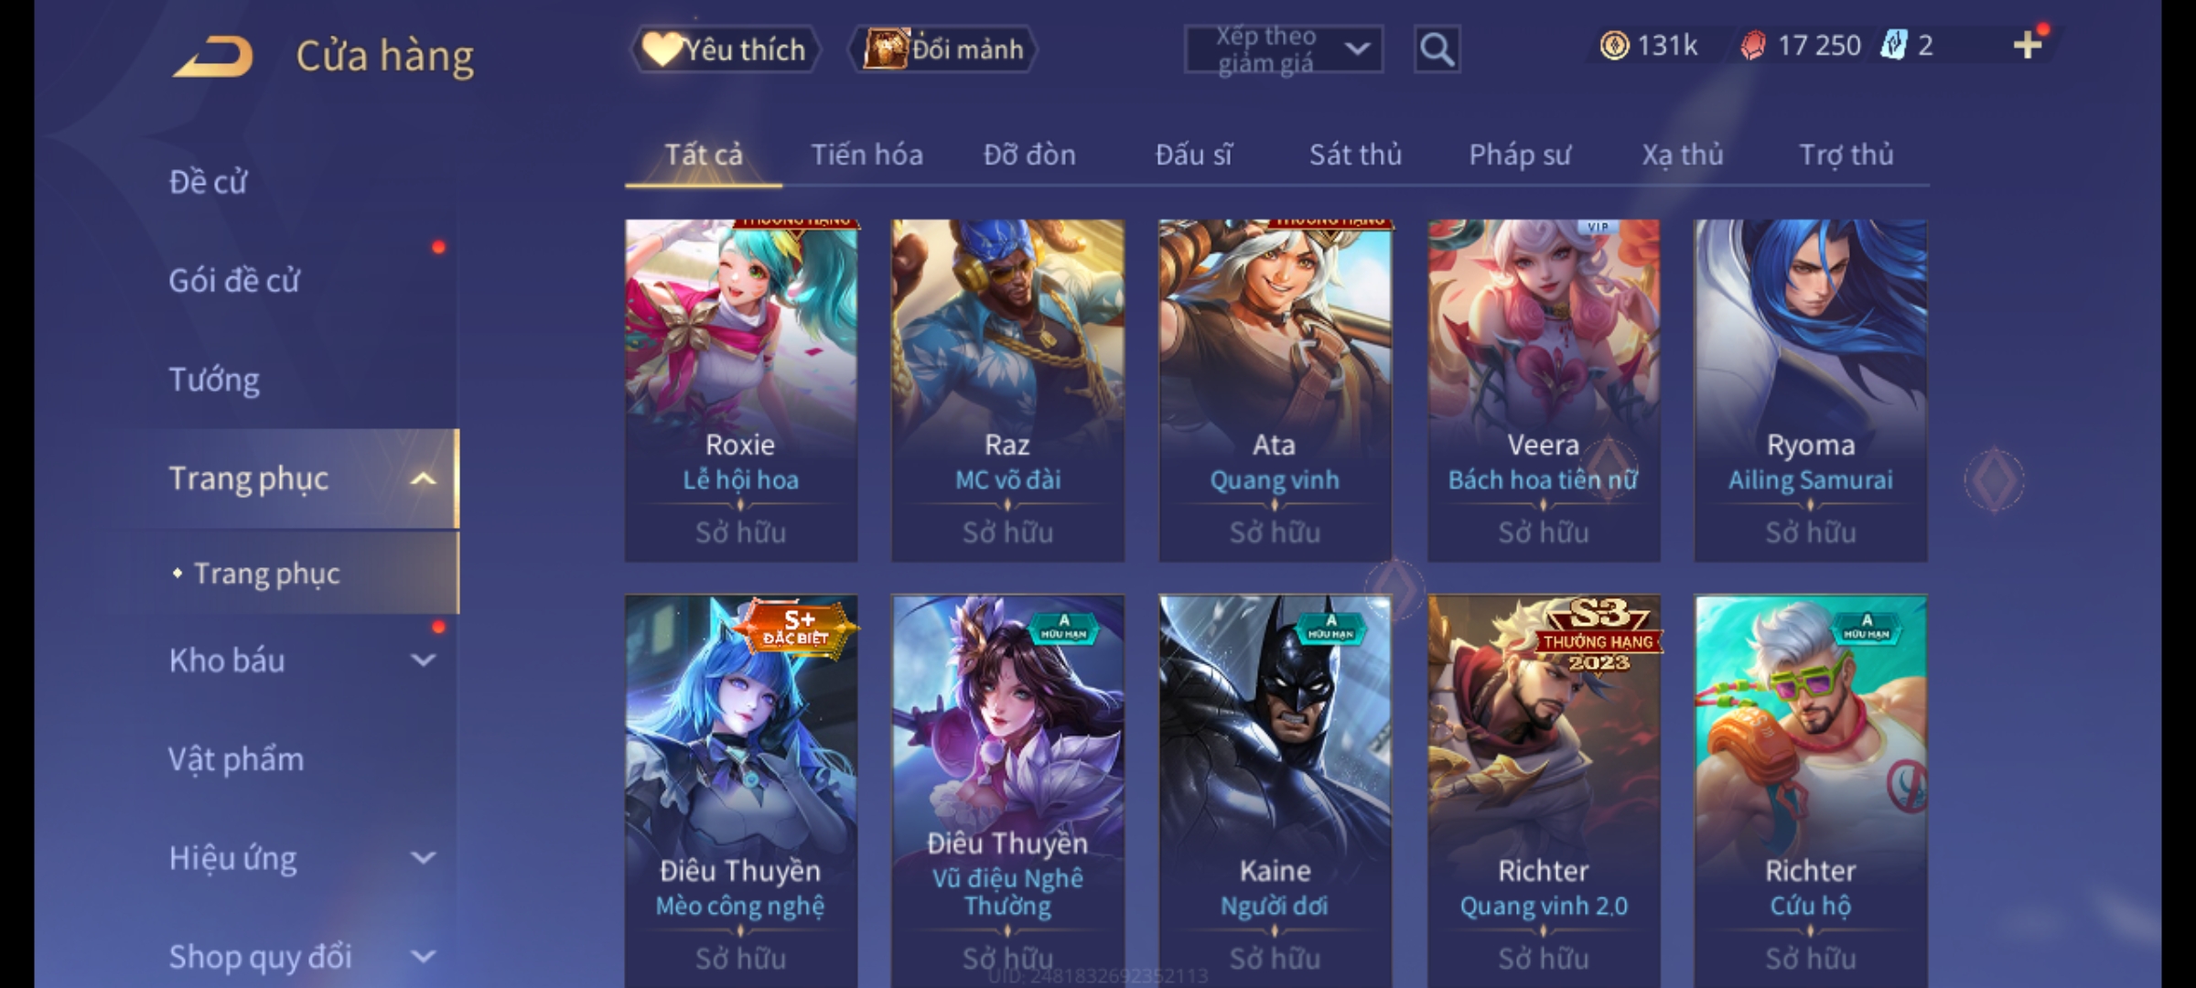Click the plus icon to add currency
Viewport: 2196px width, 988px height.
pos(2028,45)
